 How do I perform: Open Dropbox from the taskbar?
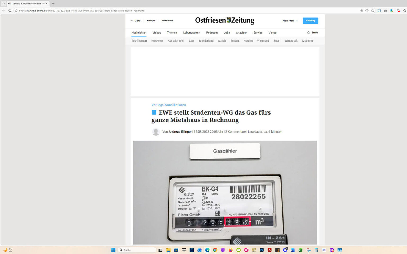(x=184, y=250)
